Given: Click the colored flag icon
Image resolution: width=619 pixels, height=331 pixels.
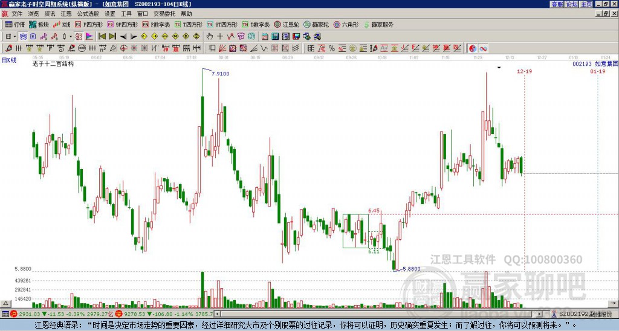Looking at the screenshot, I should 89,36.
